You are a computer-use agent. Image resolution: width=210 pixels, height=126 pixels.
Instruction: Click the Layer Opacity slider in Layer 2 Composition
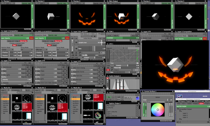50,38
